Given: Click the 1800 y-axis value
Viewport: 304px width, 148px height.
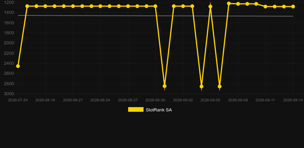Looking at the screenshot, I should pos(9,33).
